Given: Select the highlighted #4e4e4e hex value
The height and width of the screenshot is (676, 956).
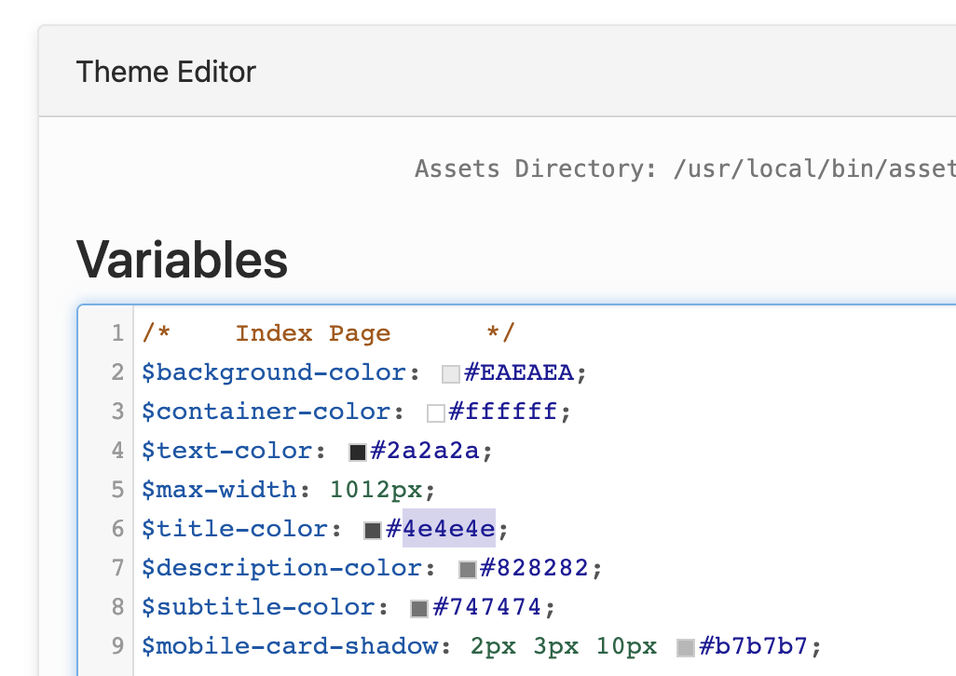Looking at the screenshot, I should (x=449, y=528).
